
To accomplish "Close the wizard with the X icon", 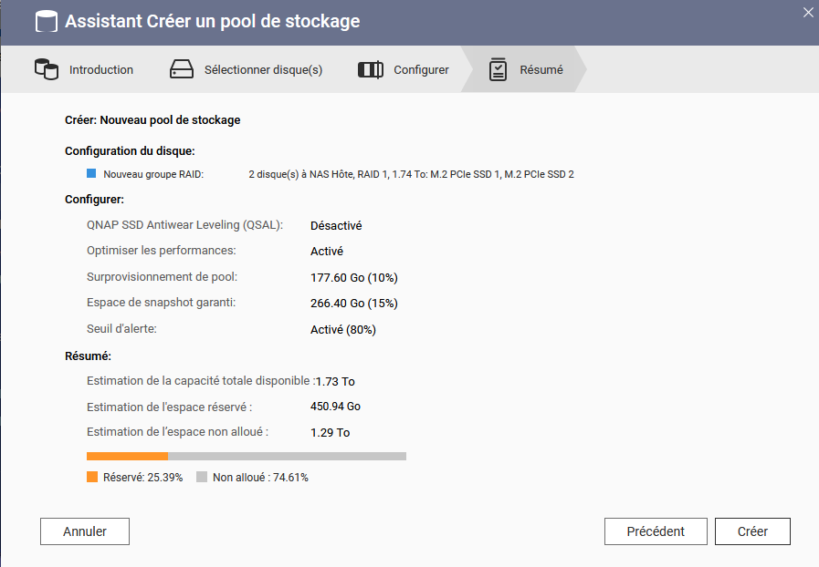I will point(807,12).
